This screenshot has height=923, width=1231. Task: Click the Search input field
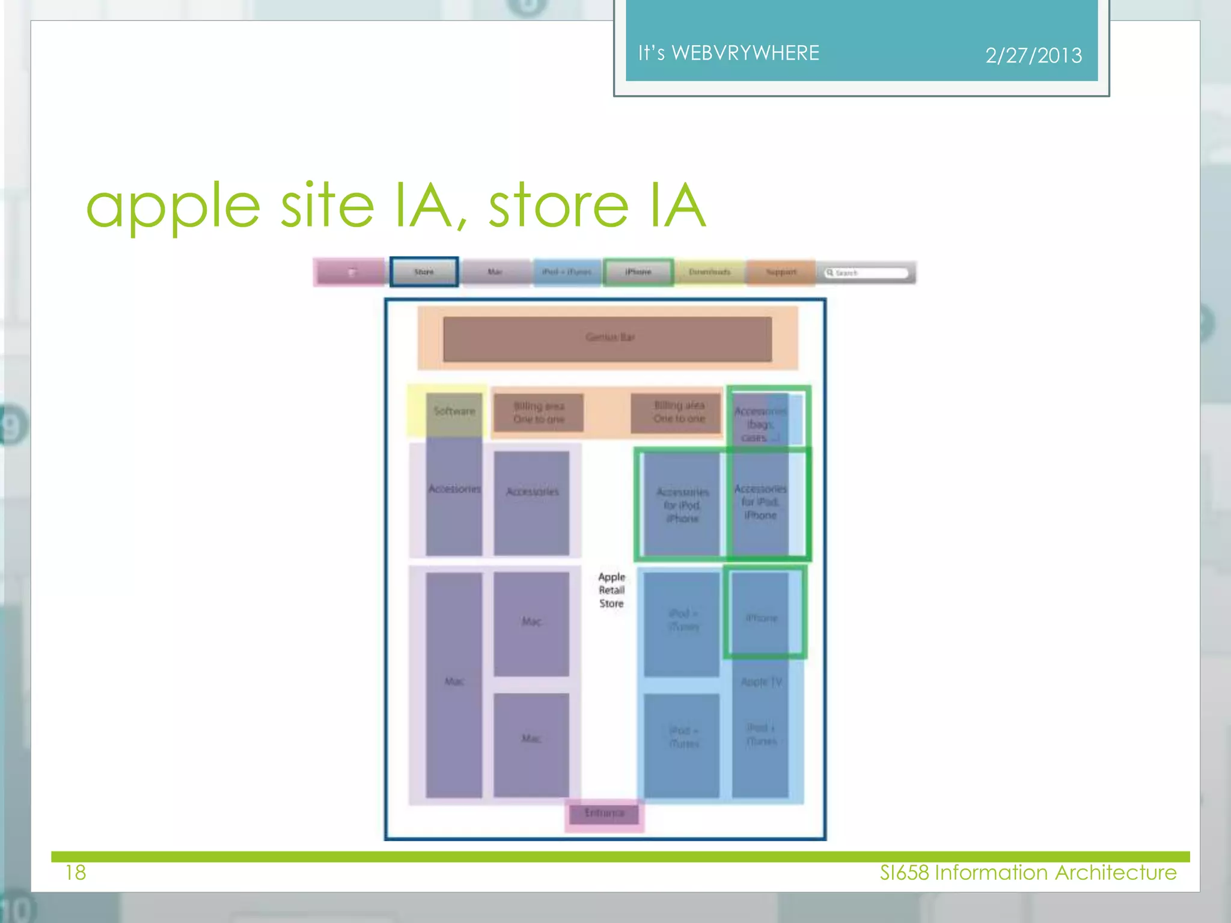click(866, 273)
